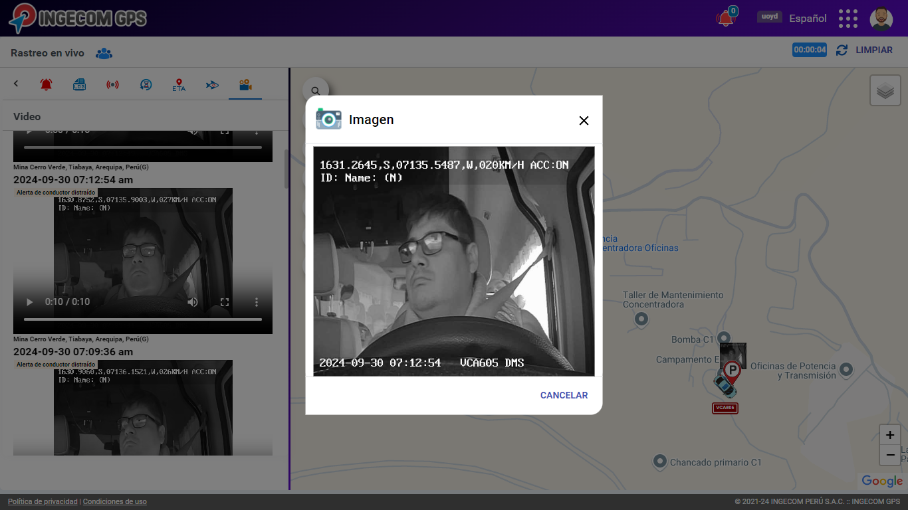This screenshot has width=908, height=510.
Task: Toggle mute on the 07:12:54 video
Action: tap(192, 302)
